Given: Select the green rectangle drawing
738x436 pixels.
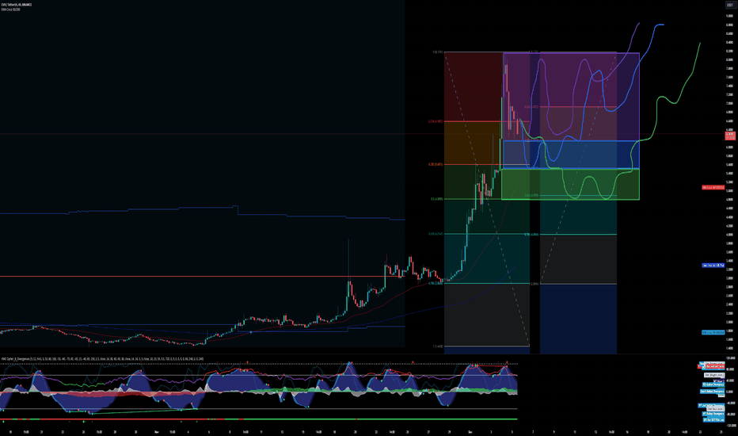Looking at the screenshot, I should (570, 184).
